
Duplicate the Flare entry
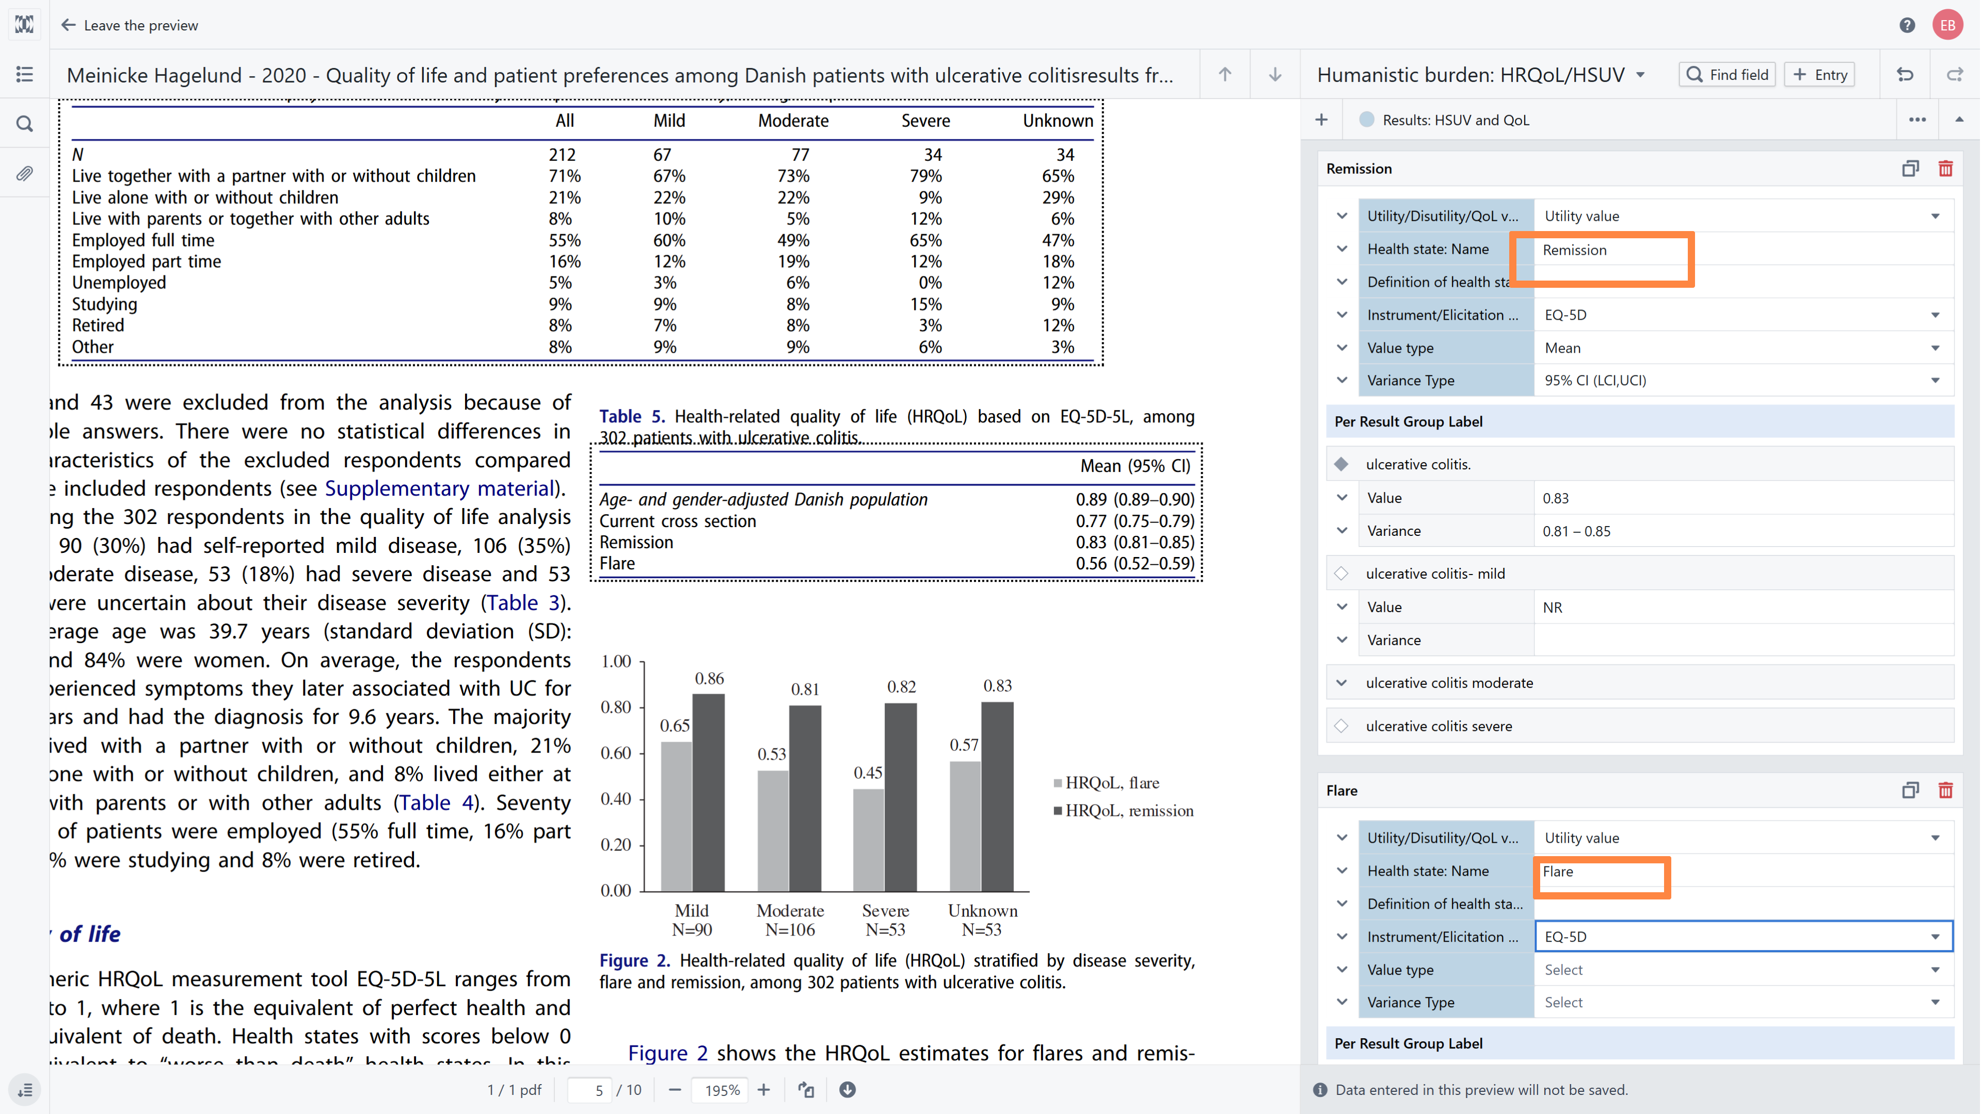pyautogui.click(x=1910, y=790)
